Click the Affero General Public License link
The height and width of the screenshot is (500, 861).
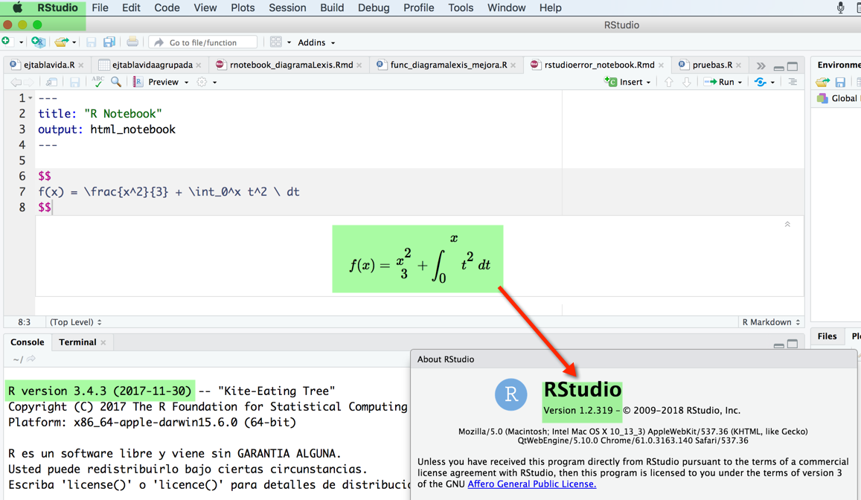tap(531, 484)
